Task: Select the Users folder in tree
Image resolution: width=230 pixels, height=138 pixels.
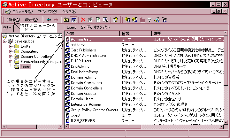Action: (x=25, y=67)
